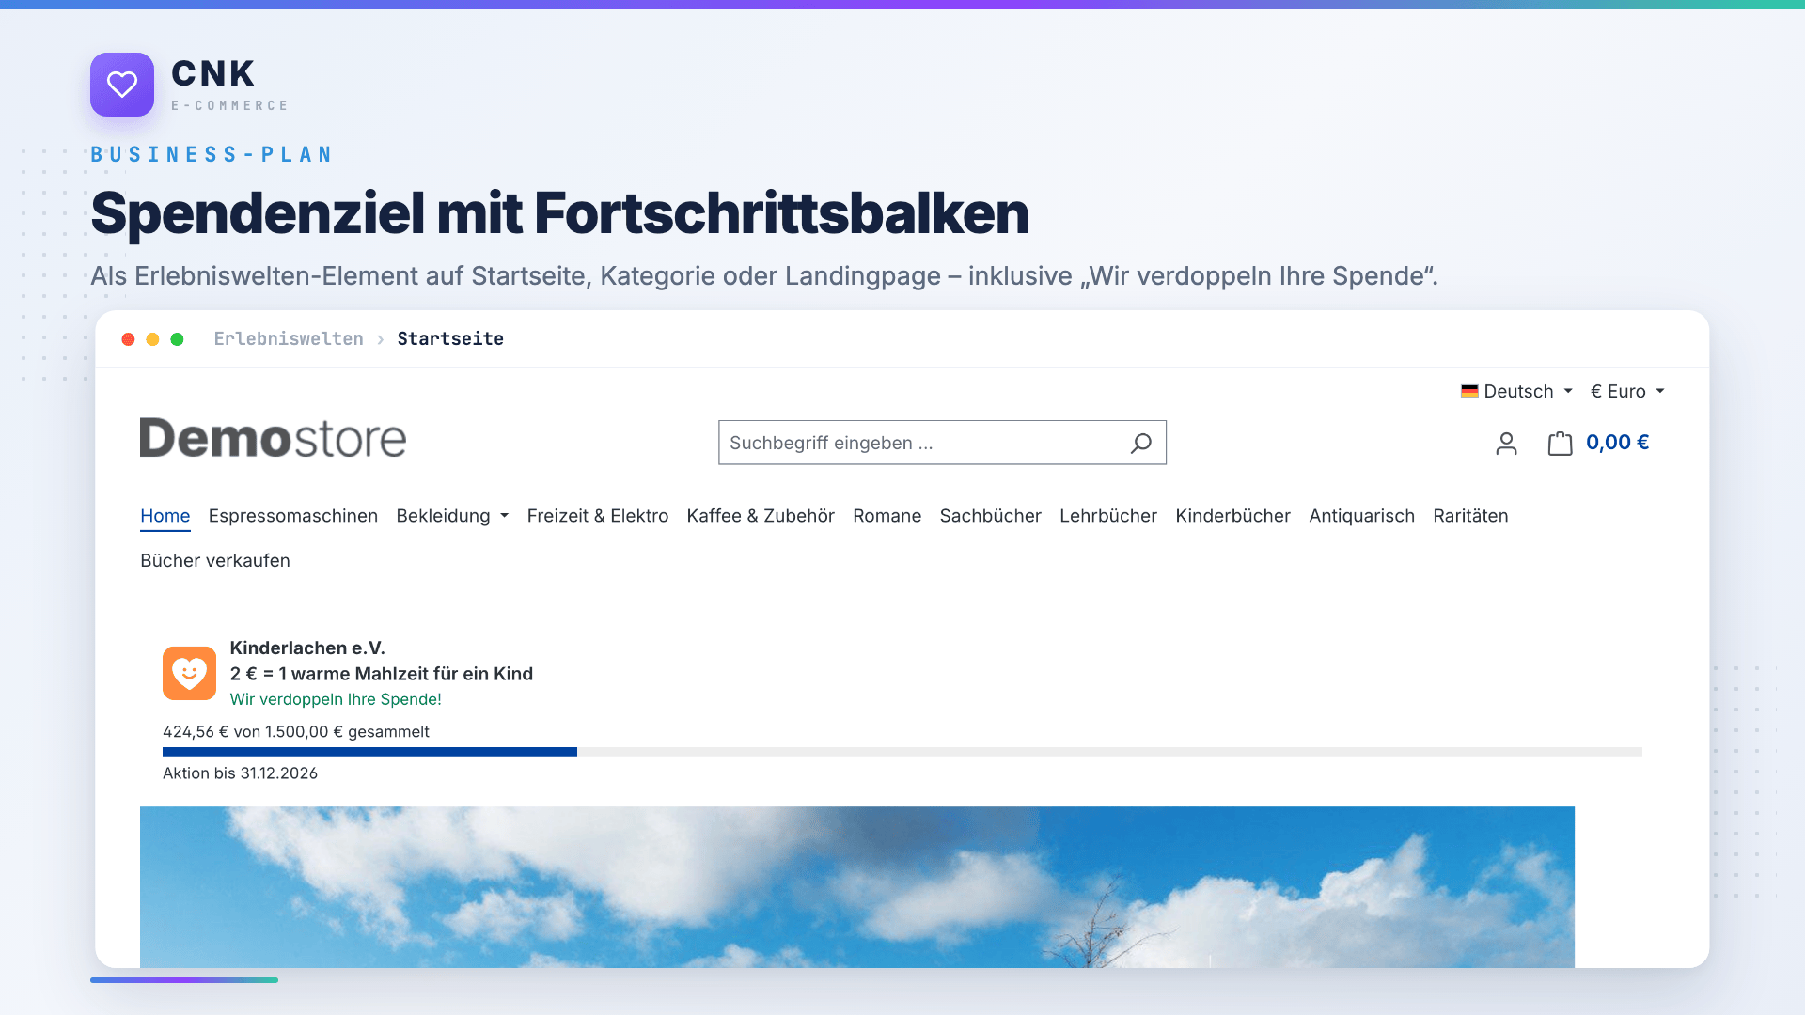Open the Euro currency dropdown
The height and width of the screenshot is (1015, 1805).
[1627, 391]
